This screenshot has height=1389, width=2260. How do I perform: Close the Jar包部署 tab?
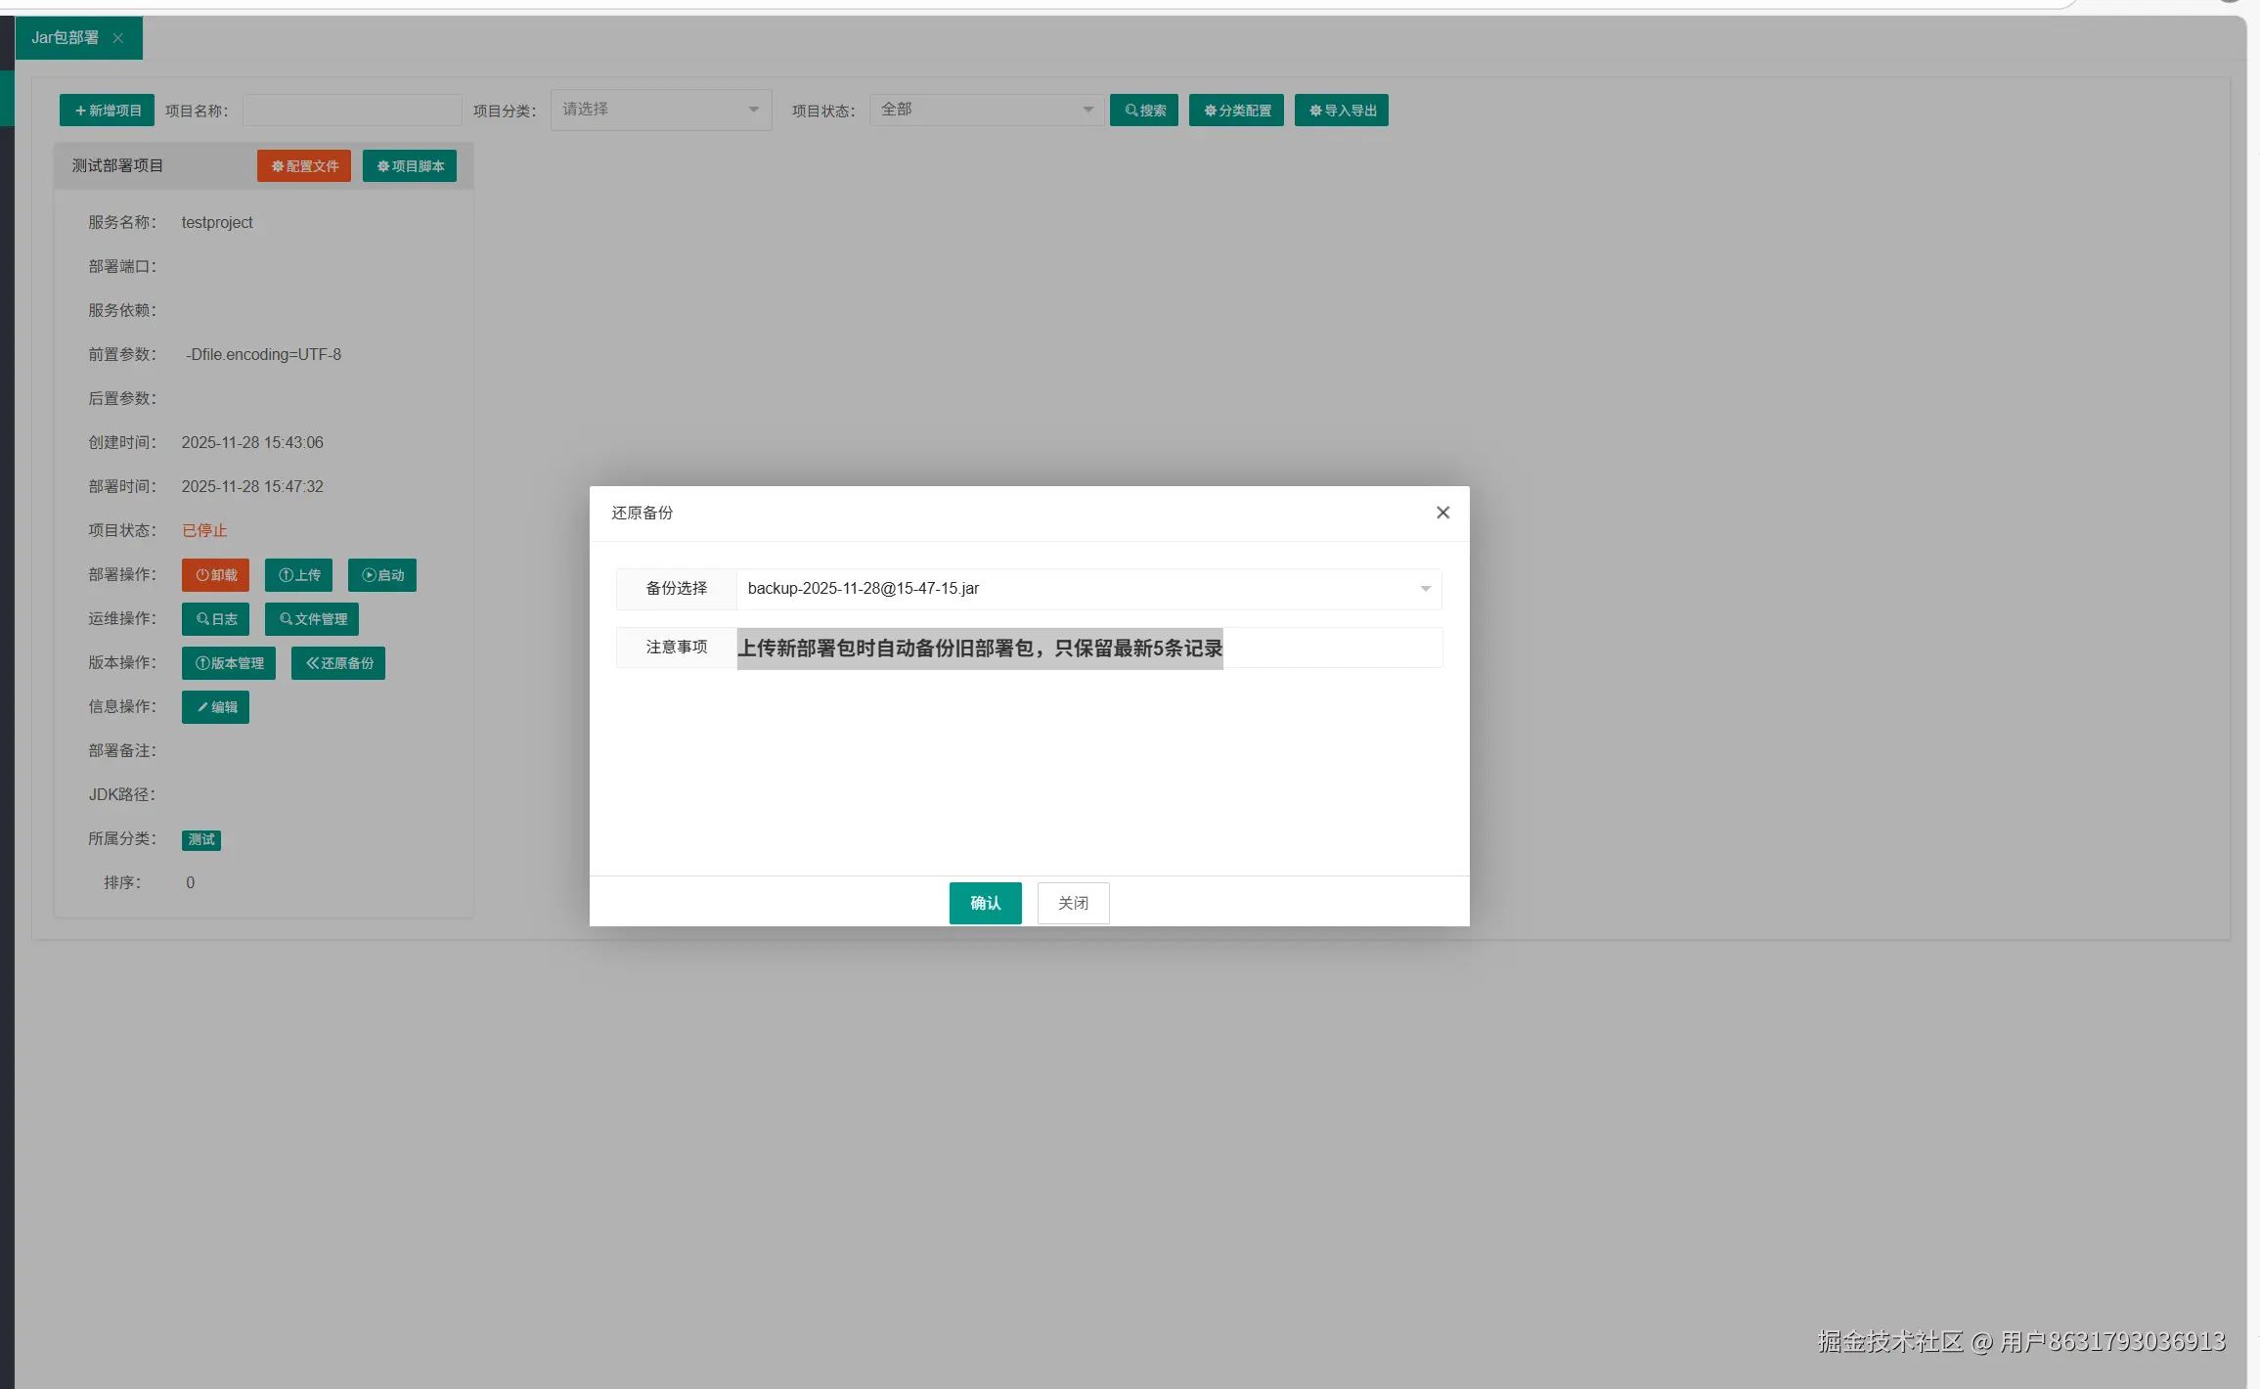pos(118,38)
